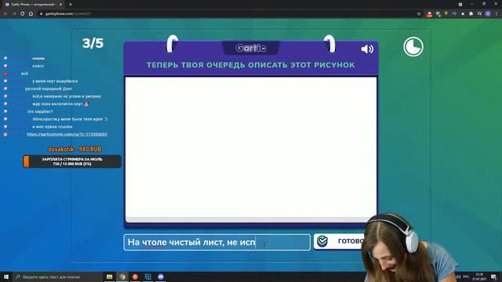
Task: Open the puzzle-piece extensions menu
Action: (471, 14)
